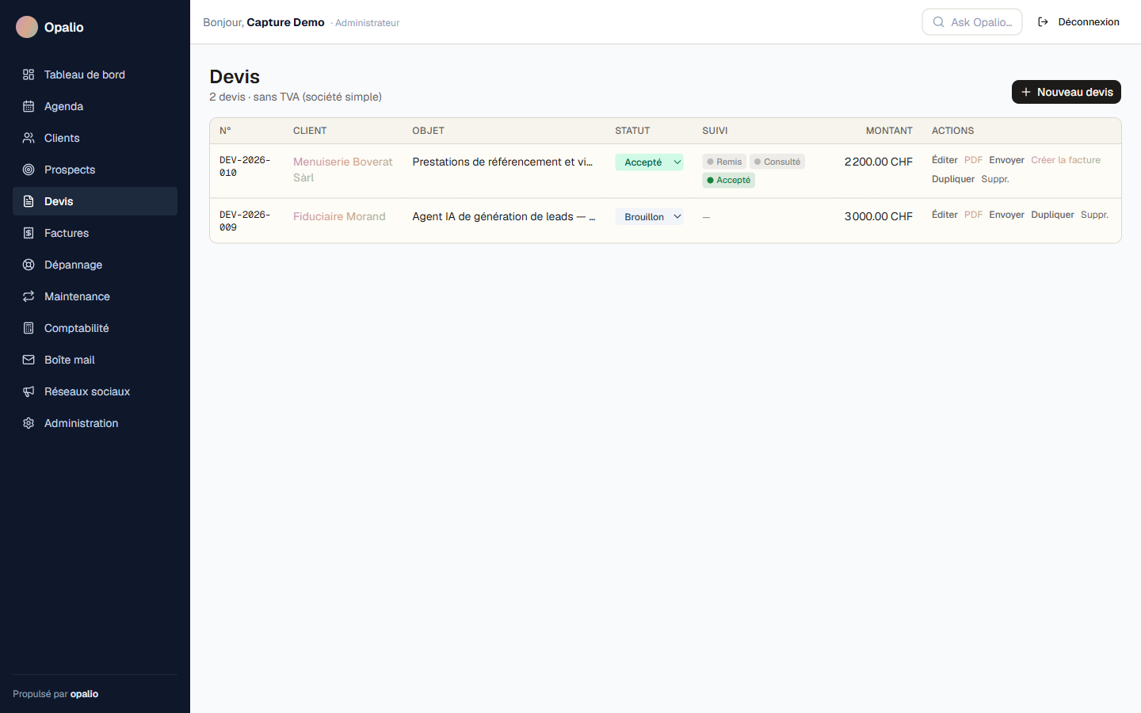The height and width of the screenshot is (713, 1141).
Task: Click the MONTANT column header
Action: click(889, 131)
